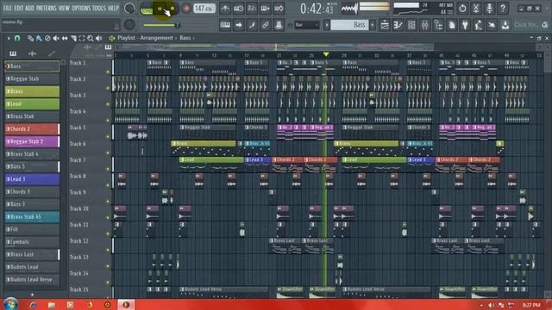Open the Channel rack icon
This screenshot has width=552, height=310.
[411, 25]
